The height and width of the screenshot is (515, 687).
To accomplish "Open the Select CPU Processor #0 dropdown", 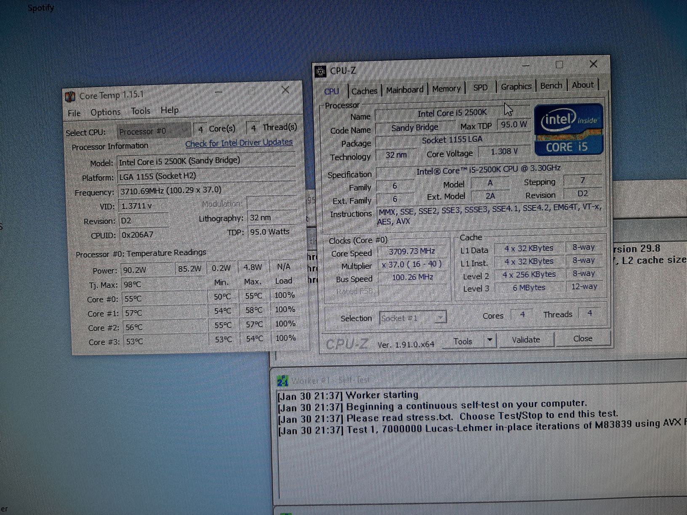I will (154, 131).
